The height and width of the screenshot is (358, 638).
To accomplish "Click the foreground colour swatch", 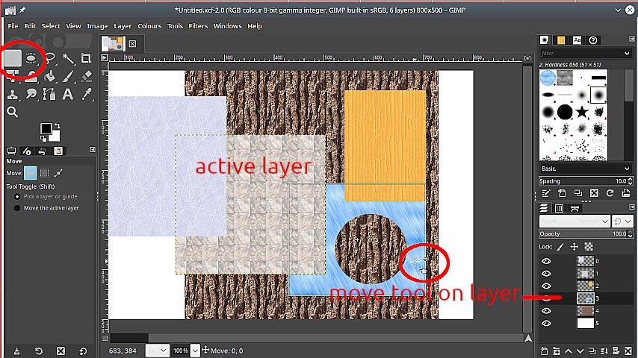I will [46, 129].
